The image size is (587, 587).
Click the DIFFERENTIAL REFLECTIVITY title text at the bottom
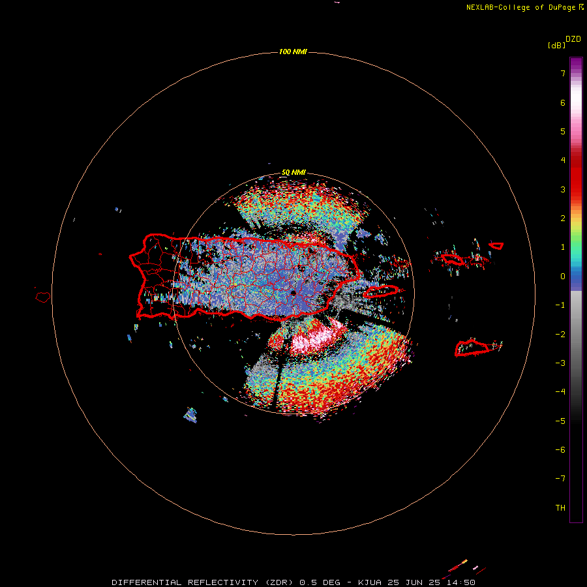pos(185,582)
